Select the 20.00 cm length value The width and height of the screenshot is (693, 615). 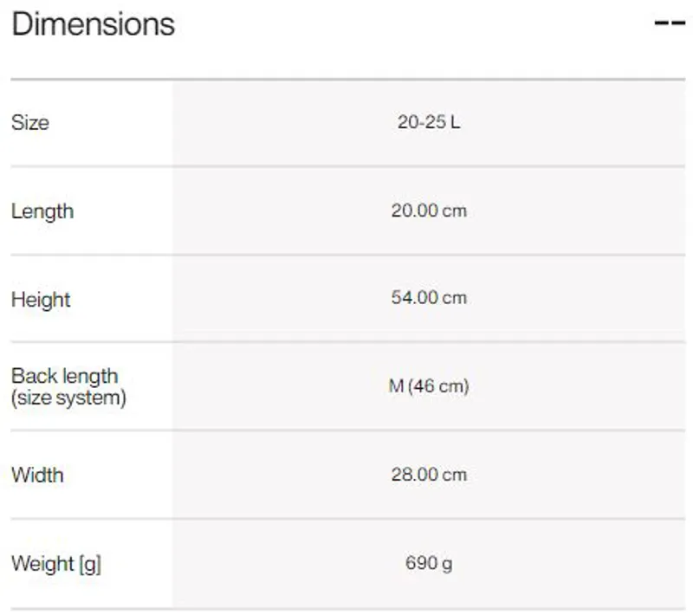(x=429, y=210)
